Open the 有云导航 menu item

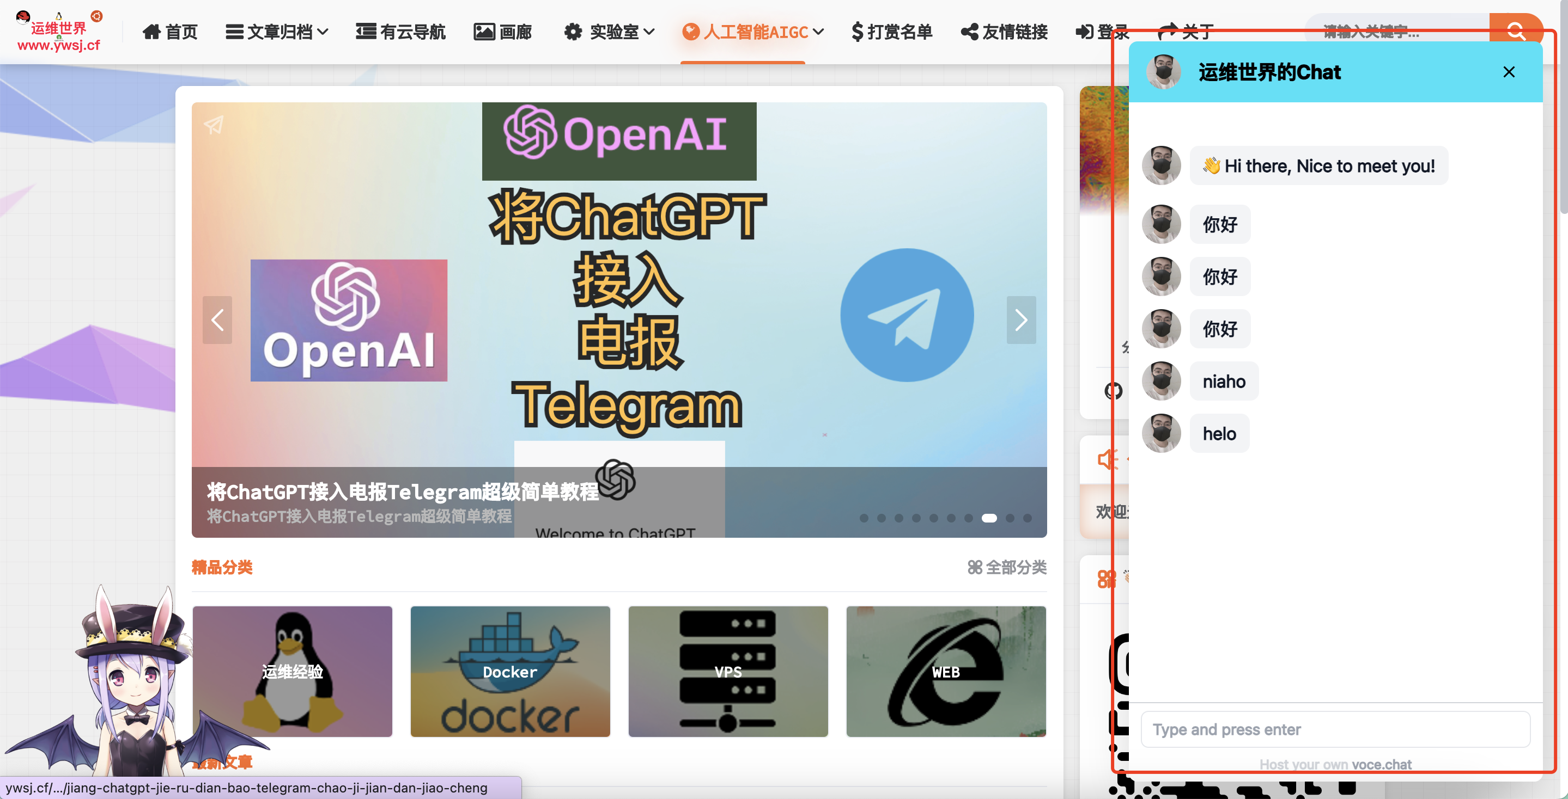click(400, 32)
